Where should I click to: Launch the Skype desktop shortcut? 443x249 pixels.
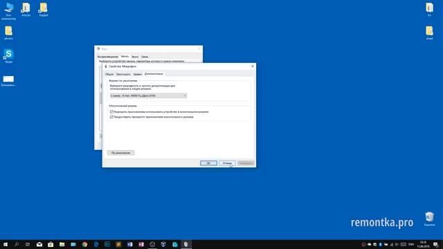point(8,56)
